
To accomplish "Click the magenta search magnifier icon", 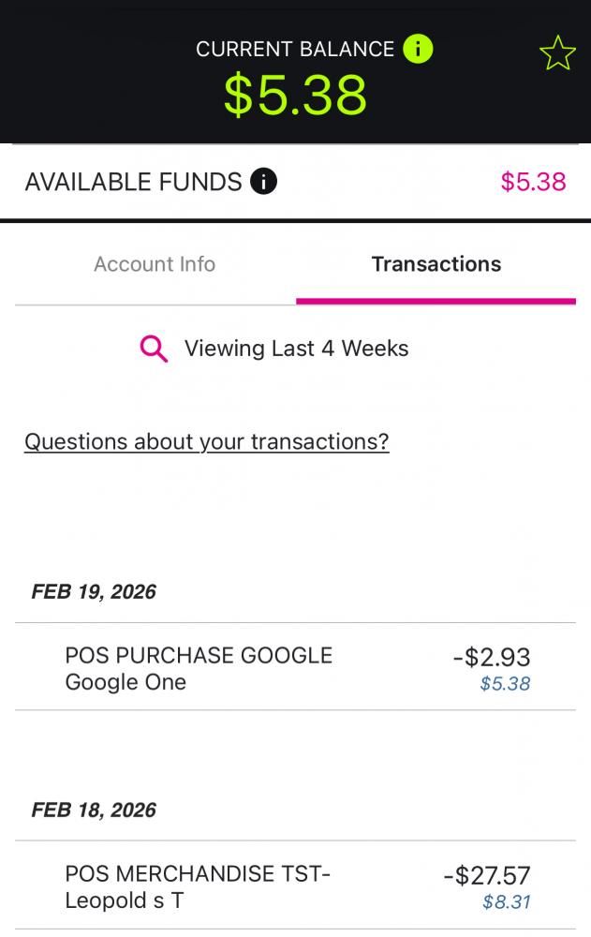I will (154, 349).
